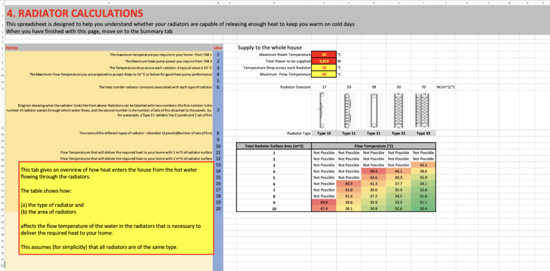Click the yellow explanatory note box

coord(116,208)
